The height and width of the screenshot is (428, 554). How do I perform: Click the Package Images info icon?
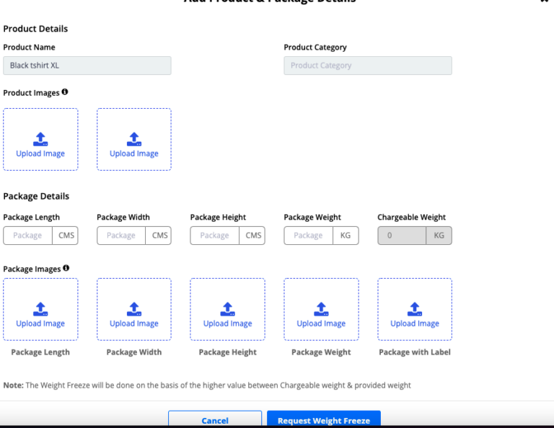(66, 268)
